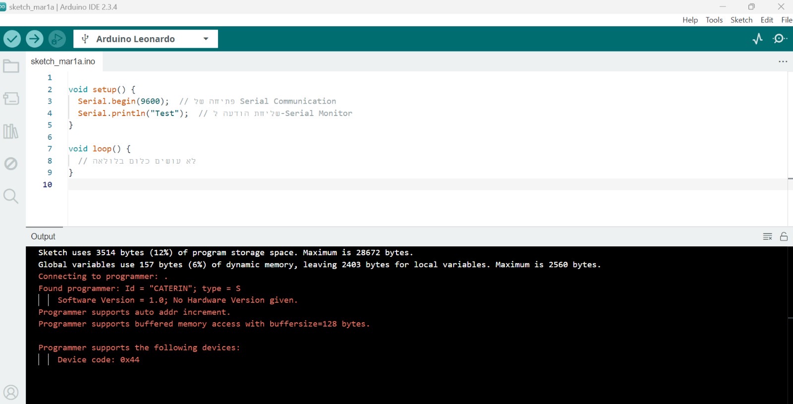Open the editor tab three-dots menu

pos(783,61)
